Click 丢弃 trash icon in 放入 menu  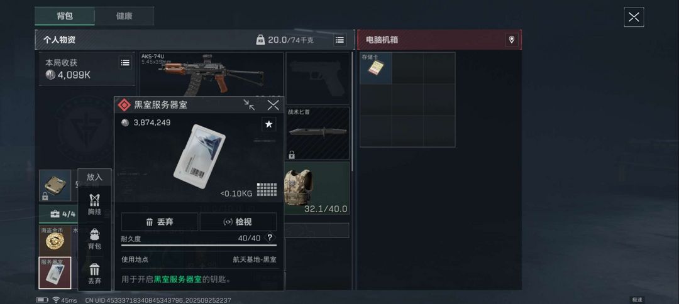coord(94,274)
